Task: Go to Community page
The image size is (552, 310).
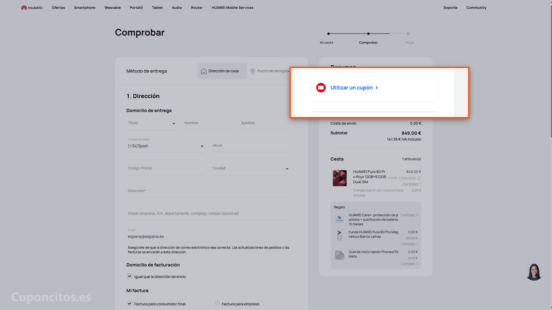Action: (x=476, y=8)
